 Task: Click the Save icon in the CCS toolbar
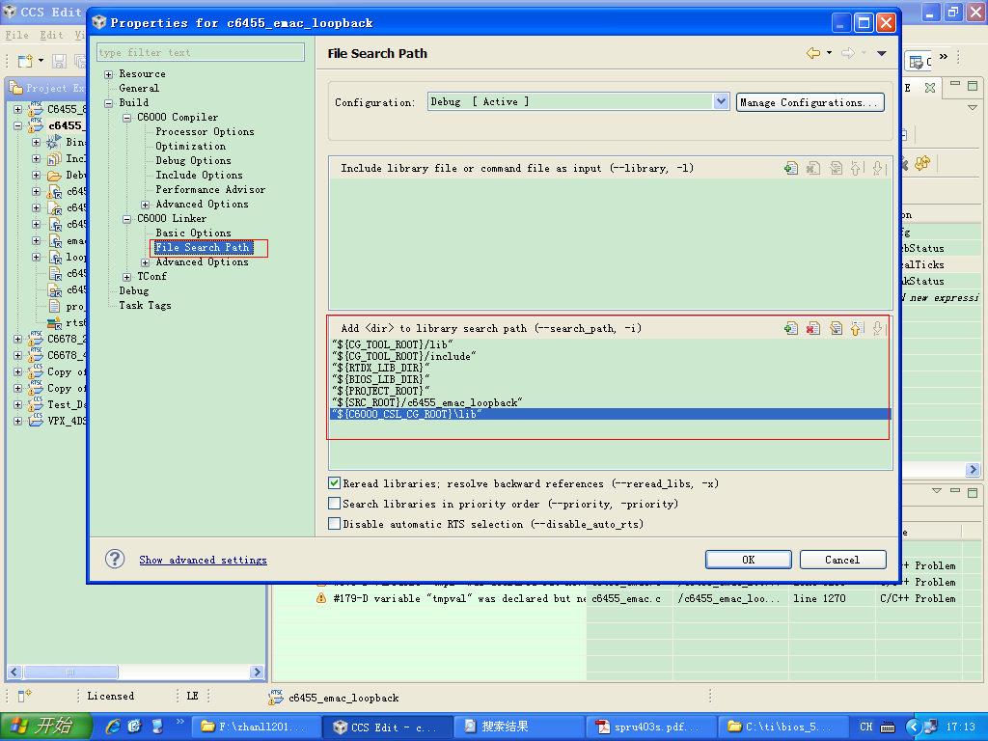59,61
